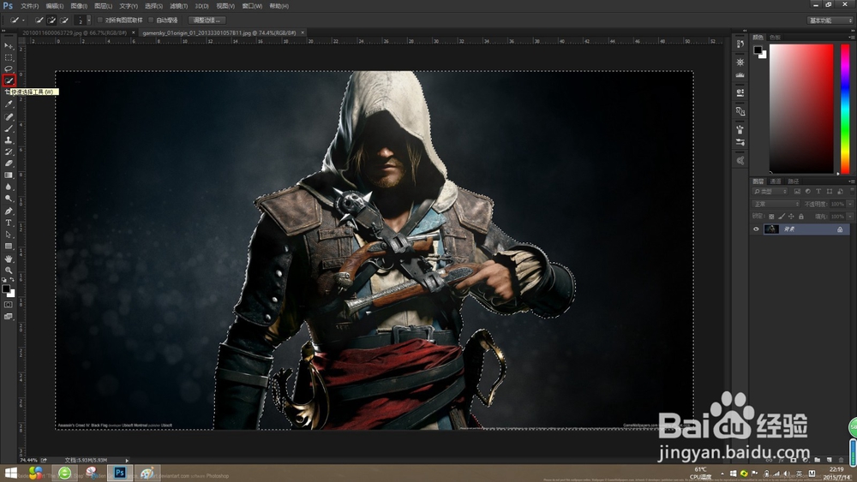
Task: Select the Rectangular Marquee tool
Action: click(x=9, y=57)
